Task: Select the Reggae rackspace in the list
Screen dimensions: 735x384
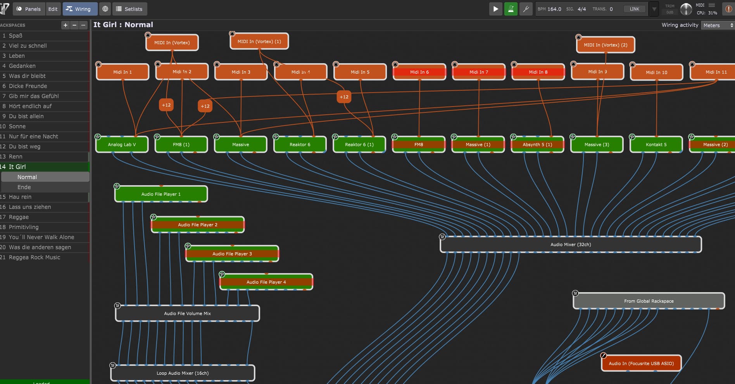Action: click(19, 217)
